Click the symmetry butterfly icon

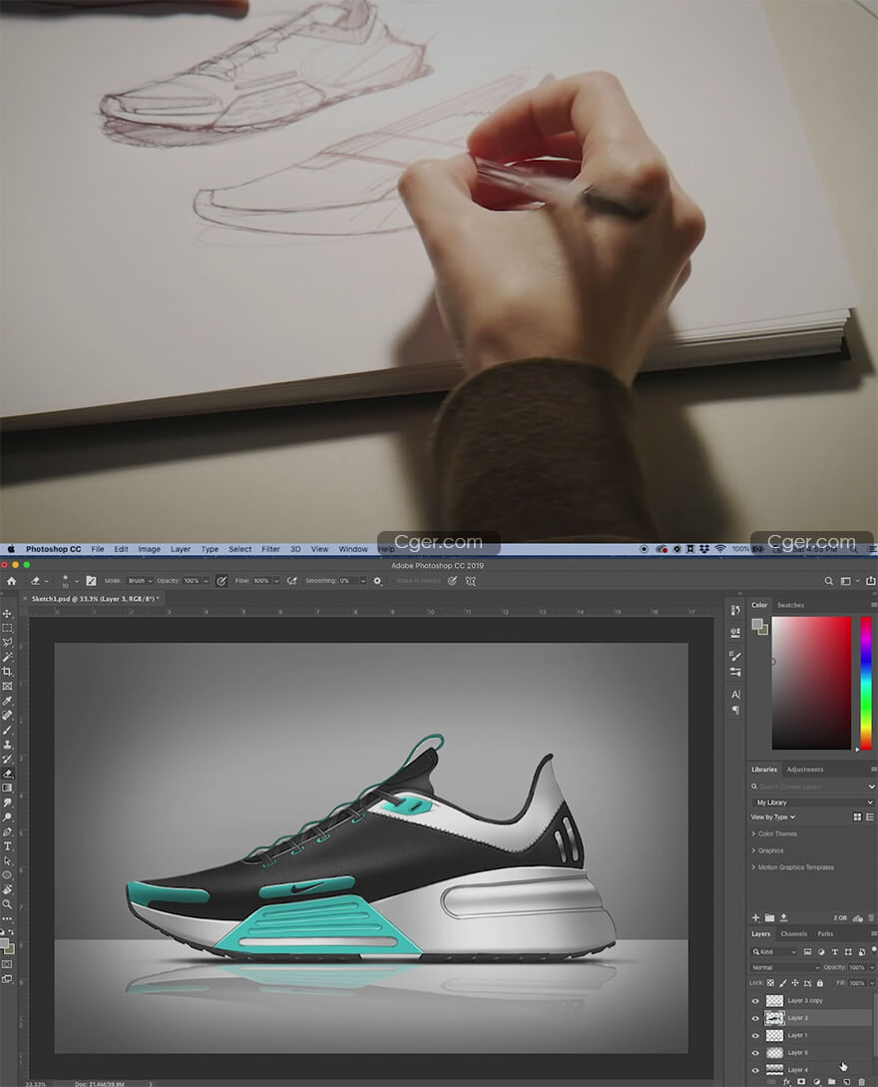click(471, 581)
